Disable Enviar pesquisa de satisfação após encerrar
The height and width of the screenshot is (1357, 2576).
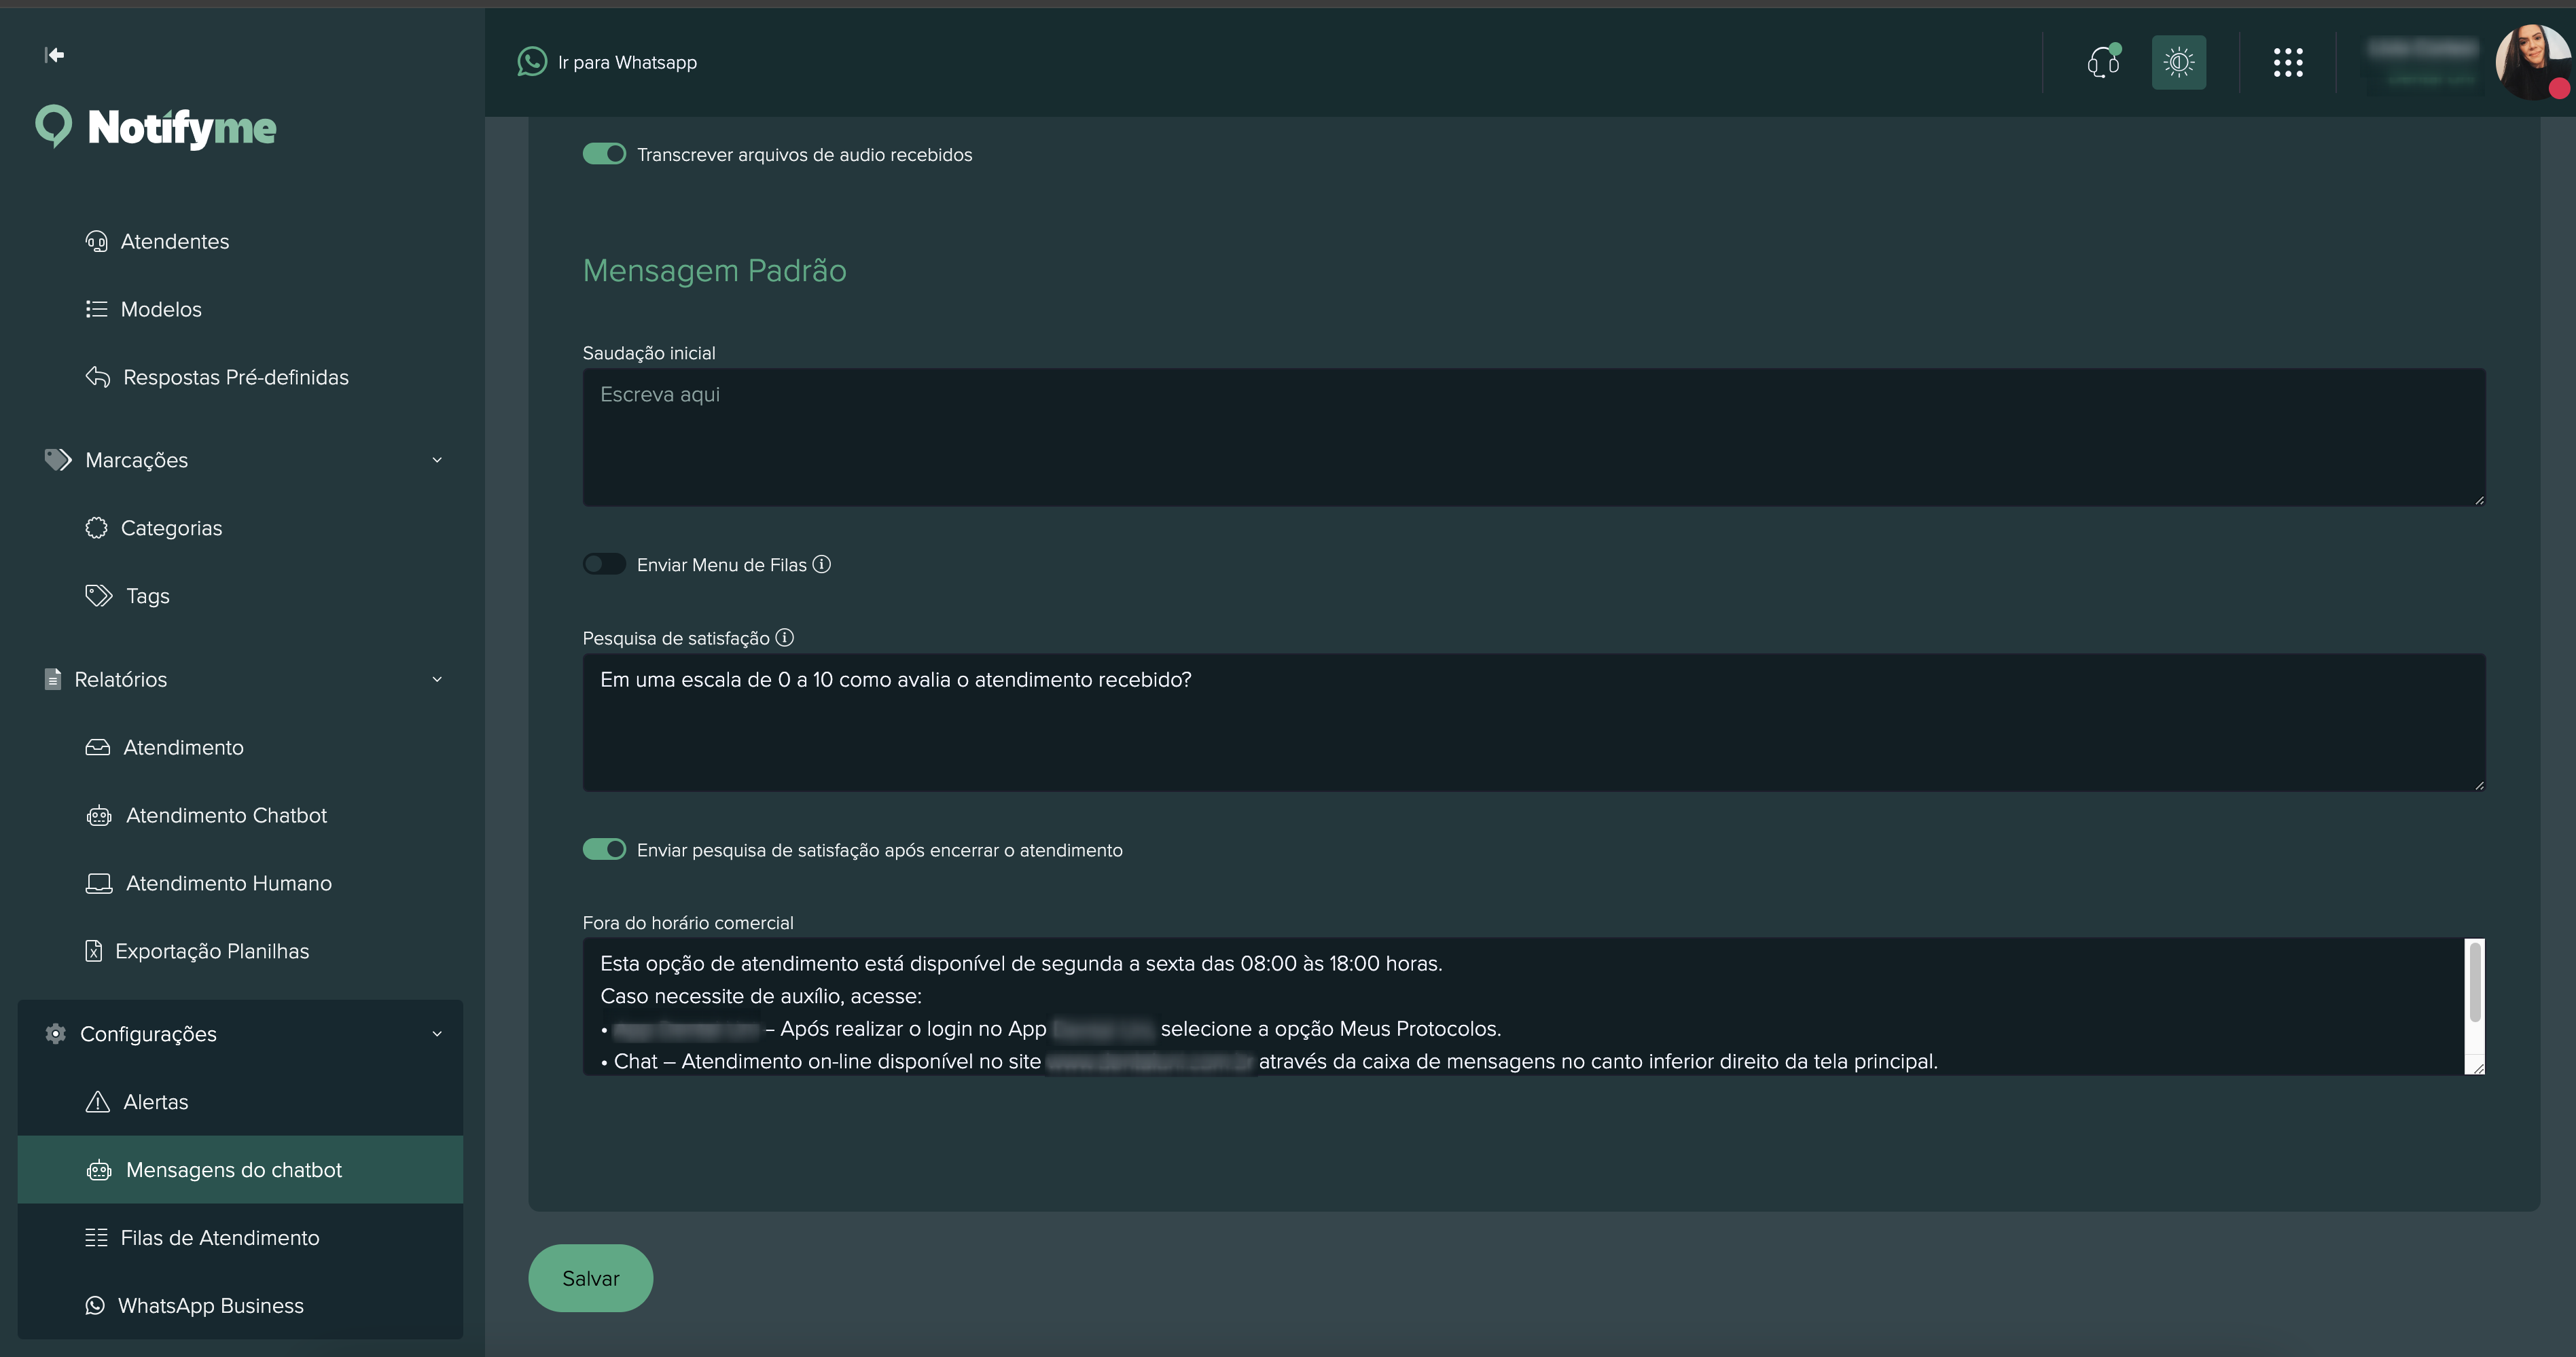pyautogui.click(x=604, y=849)
